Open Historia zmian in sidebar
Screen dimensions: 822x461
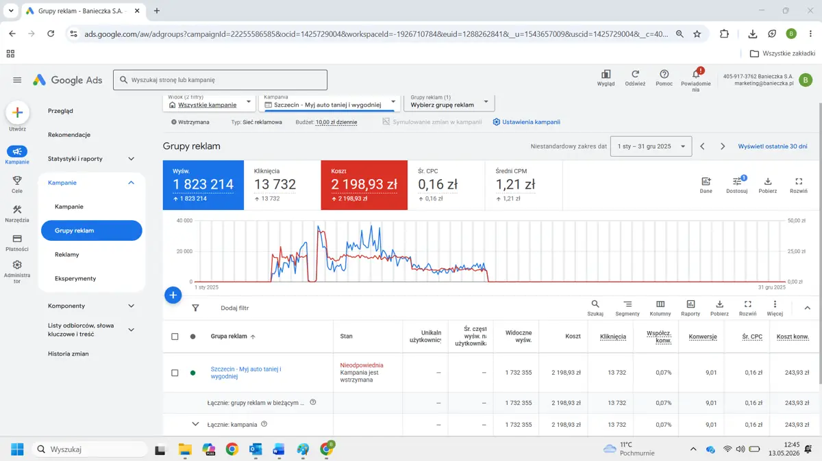68,354
